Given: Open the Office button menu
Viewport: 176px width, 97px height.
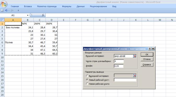Looking at the screenshot, I should 4,4.
